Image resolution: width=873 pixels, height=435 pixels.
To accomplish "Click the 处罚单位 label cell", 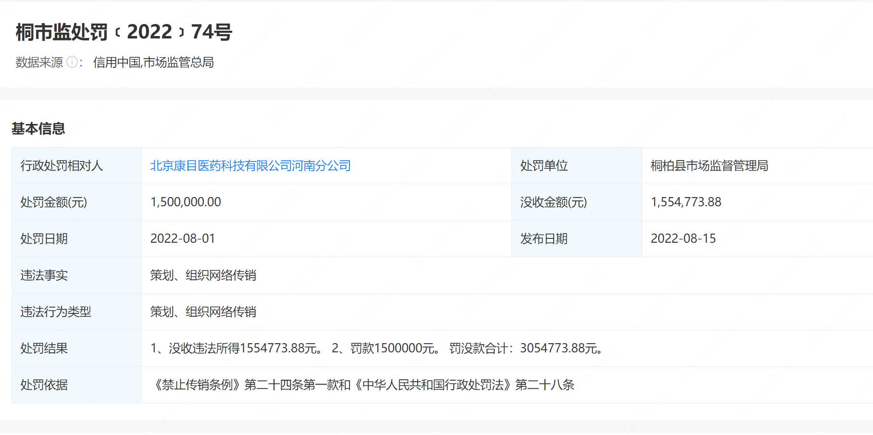I will pos(544,166).
